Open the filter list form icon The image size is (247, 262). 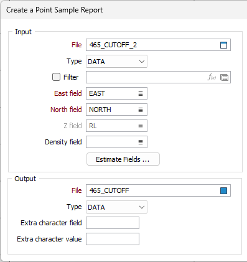pos(224,77)
